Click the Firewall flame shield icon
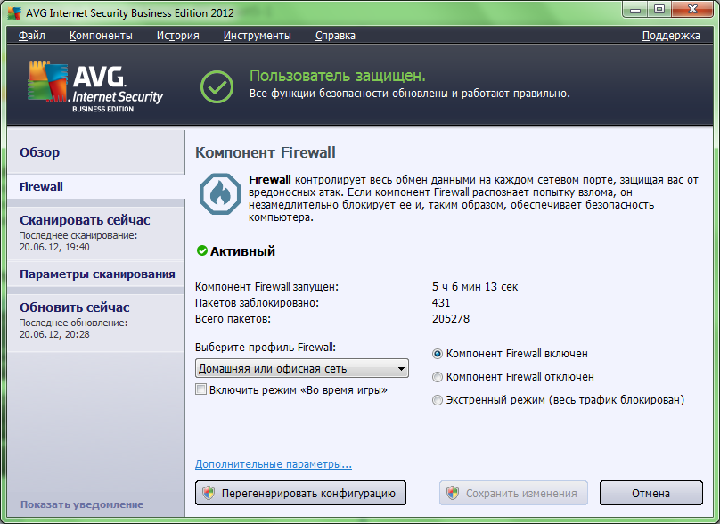This screenshot has height=524, width=720. 220,193
